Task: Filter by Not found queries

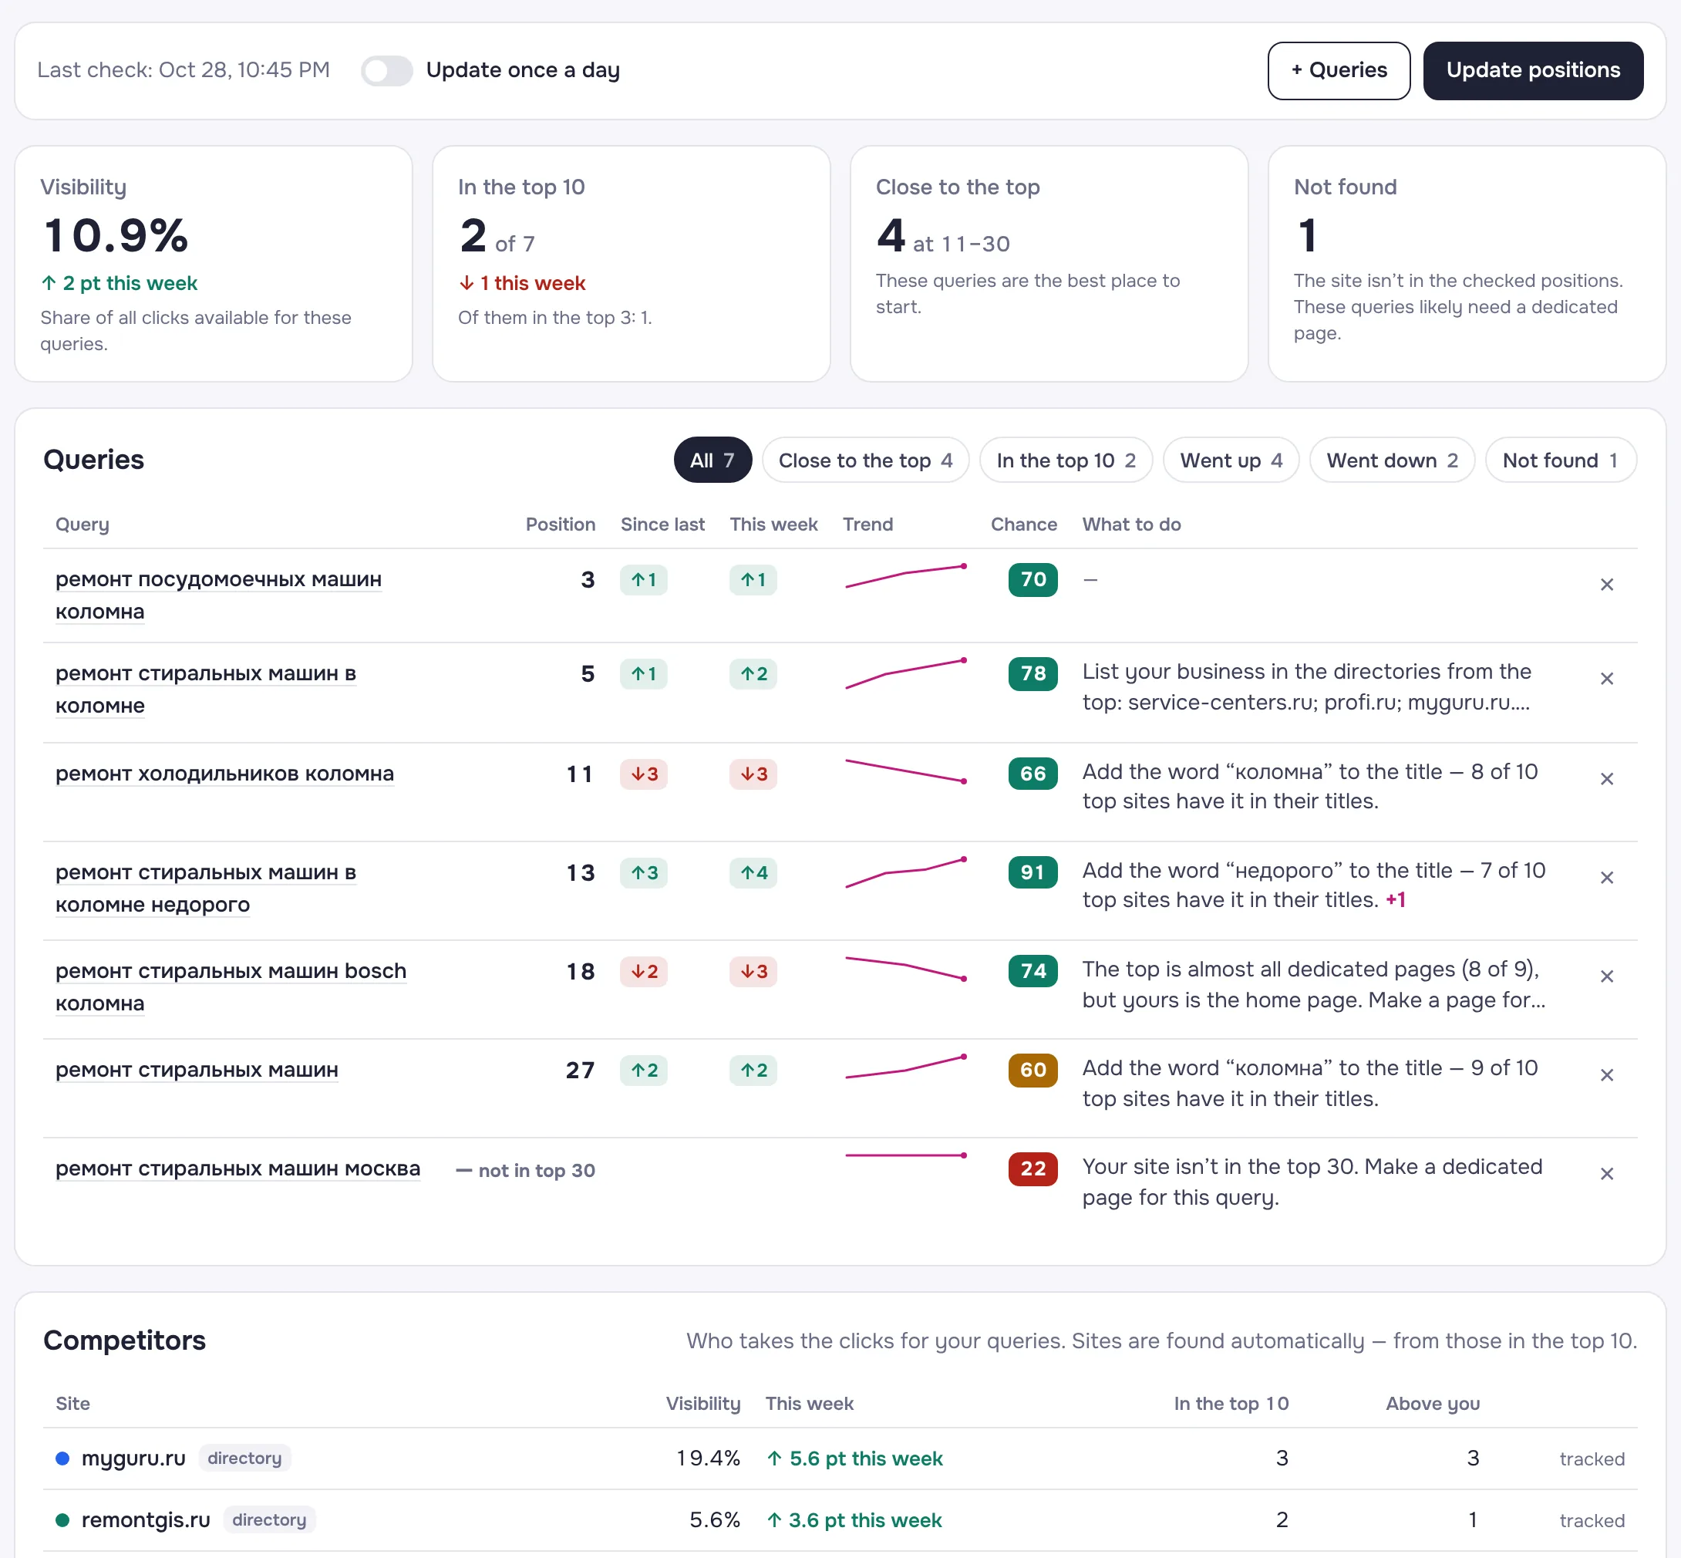Action: click(1561, 460)
